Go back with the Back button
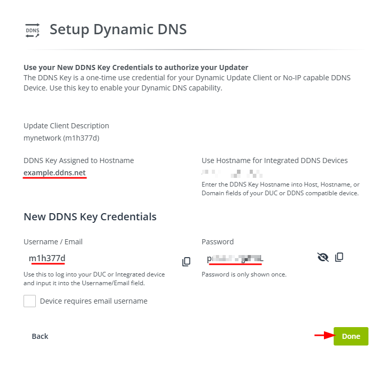The image size is (392, 368). pos(40,336)
